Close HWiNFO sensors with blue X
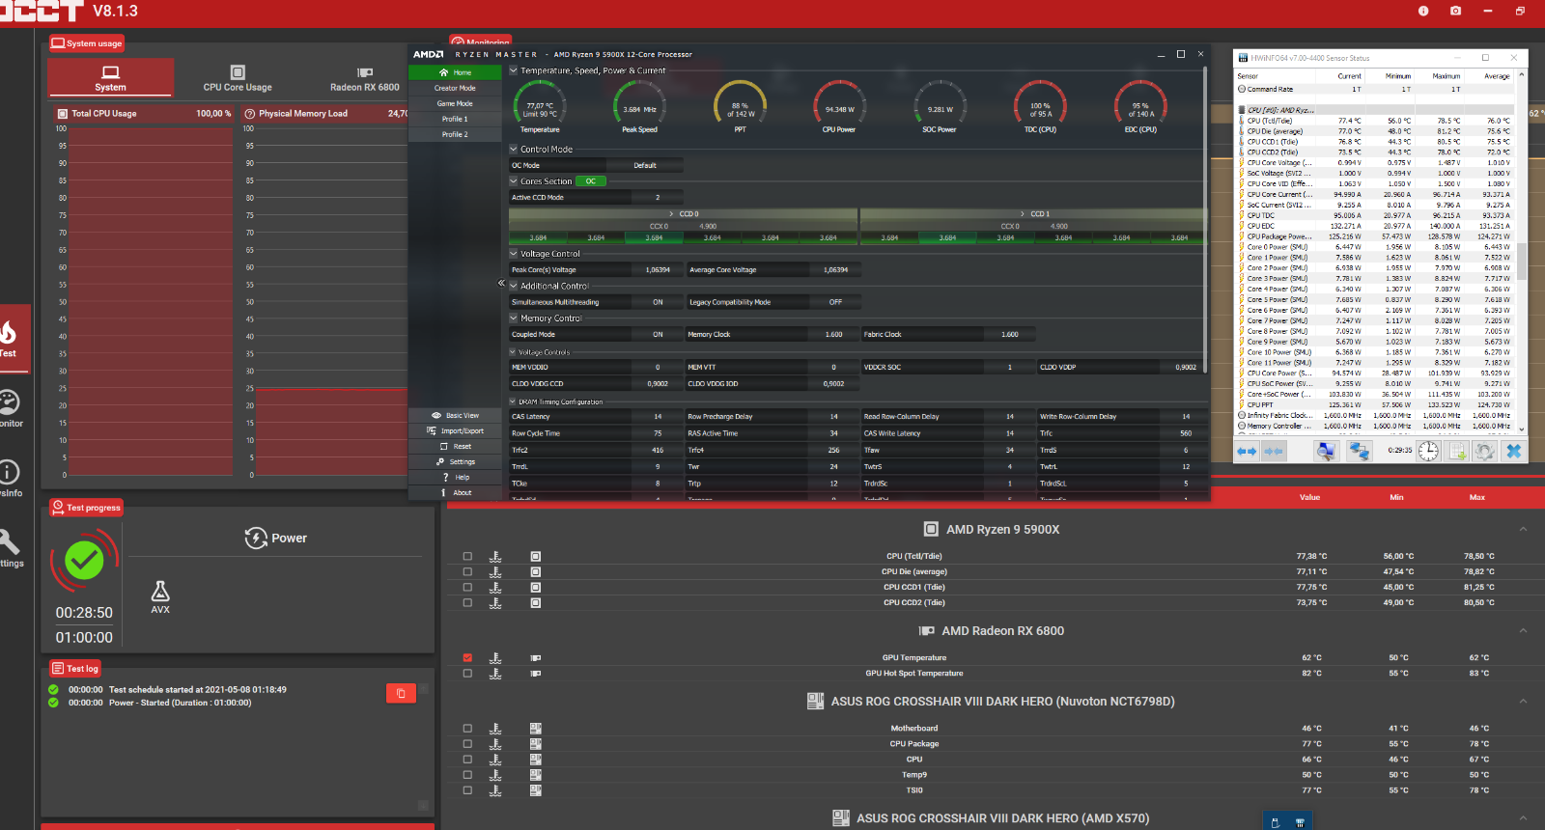This screenshot has width=1545, height=830. pos(1513,451)
